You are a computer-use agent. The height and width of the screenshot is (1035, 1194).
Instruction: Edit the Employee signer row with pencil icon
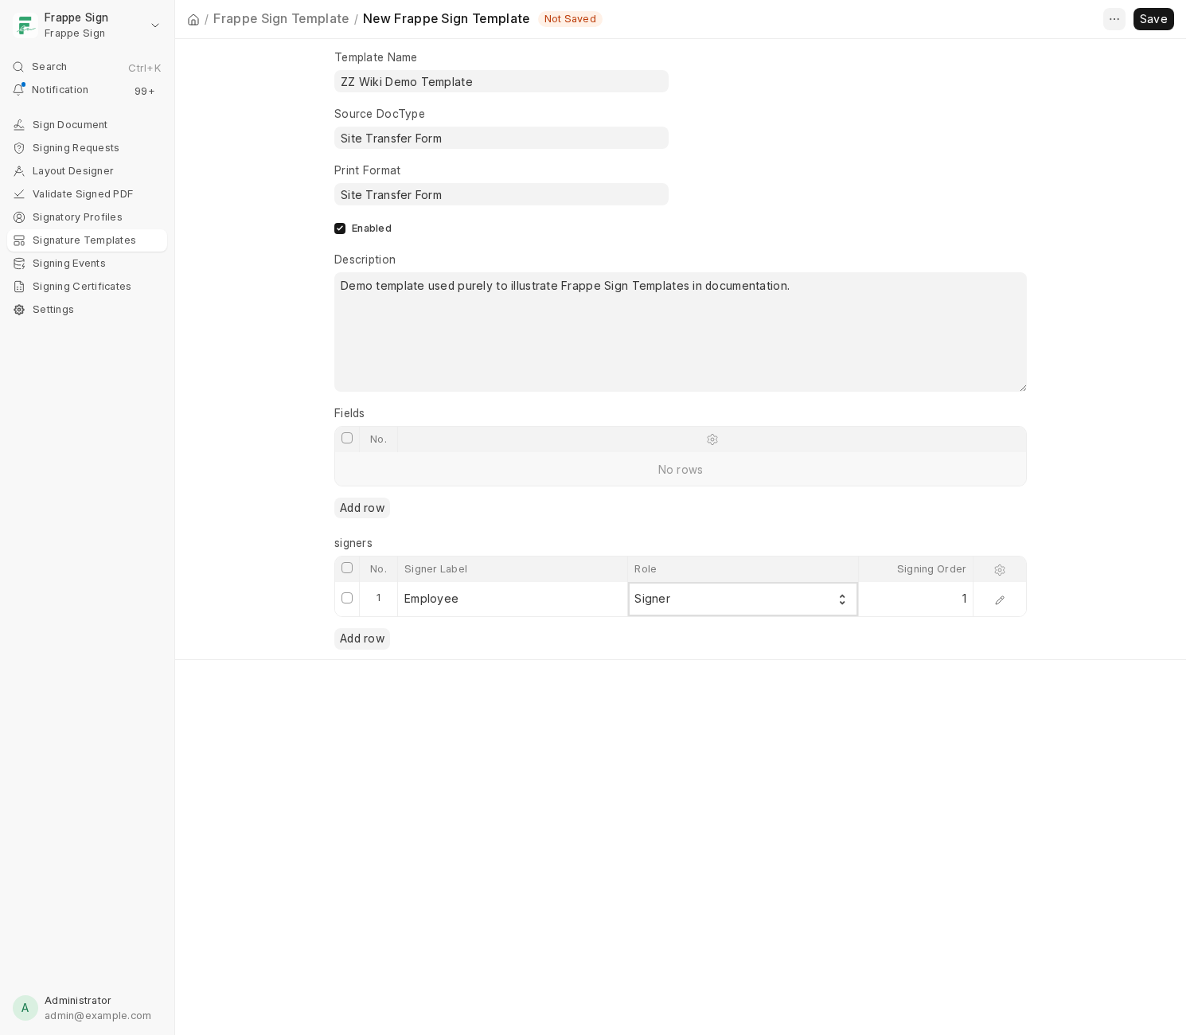1000,600
